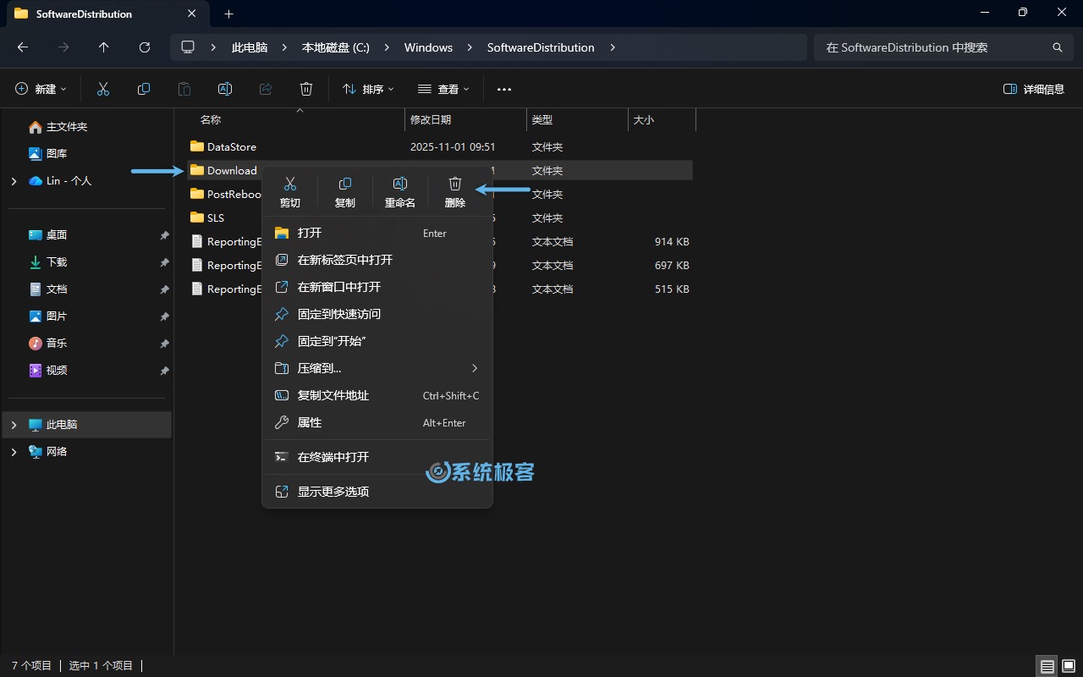Open the 查看 view dropdown

443,89
